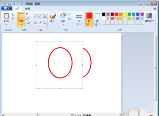
Task: Select the Pencil tool
Action: pyautogui.click(x=35, y=17)
